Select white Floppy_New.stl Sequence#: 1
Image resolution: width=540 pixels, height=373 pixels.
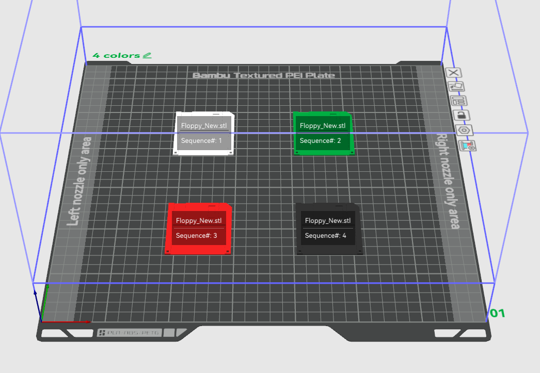click(x=204, y=134)
